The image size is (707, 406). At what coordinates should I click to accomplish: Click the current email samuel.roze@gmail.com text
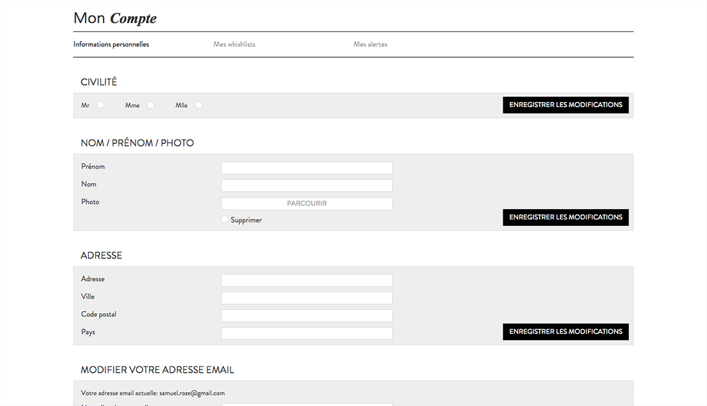tap(192, 393)
